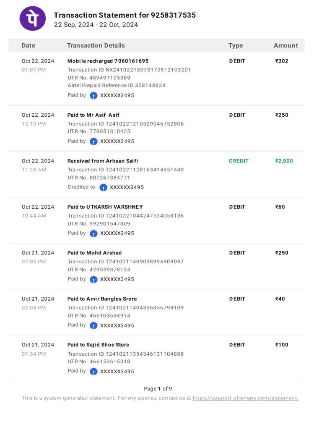Select the green CREDIT type label
Viewport: 322px width, 430px height.
pos(239,161)
